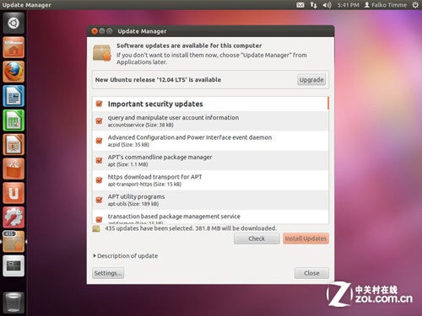This screenshot has width=422, height=316.
Task: Click the Check button
Action: pos(257,238)
